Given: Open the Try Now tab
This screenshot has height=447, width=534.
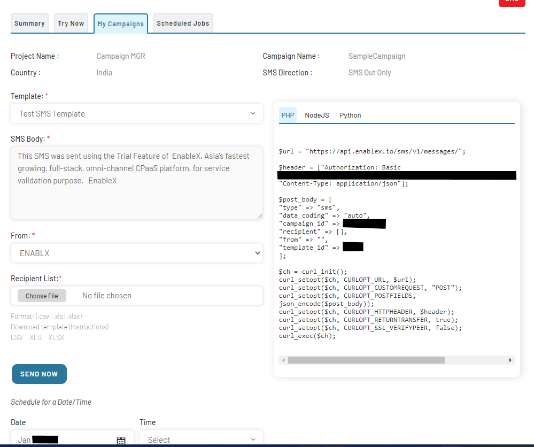Looking at the screenshot, I should pos(71,24).
